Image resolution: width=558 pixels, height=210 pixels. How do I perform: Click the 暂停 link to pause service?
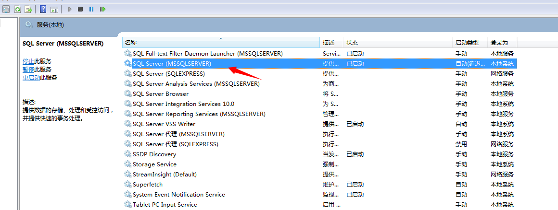coord(28,69)
